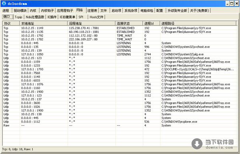240x154 pixels.
Task: Select row with local address 0.0.0.0 : 1159
Action: point(120,62)
